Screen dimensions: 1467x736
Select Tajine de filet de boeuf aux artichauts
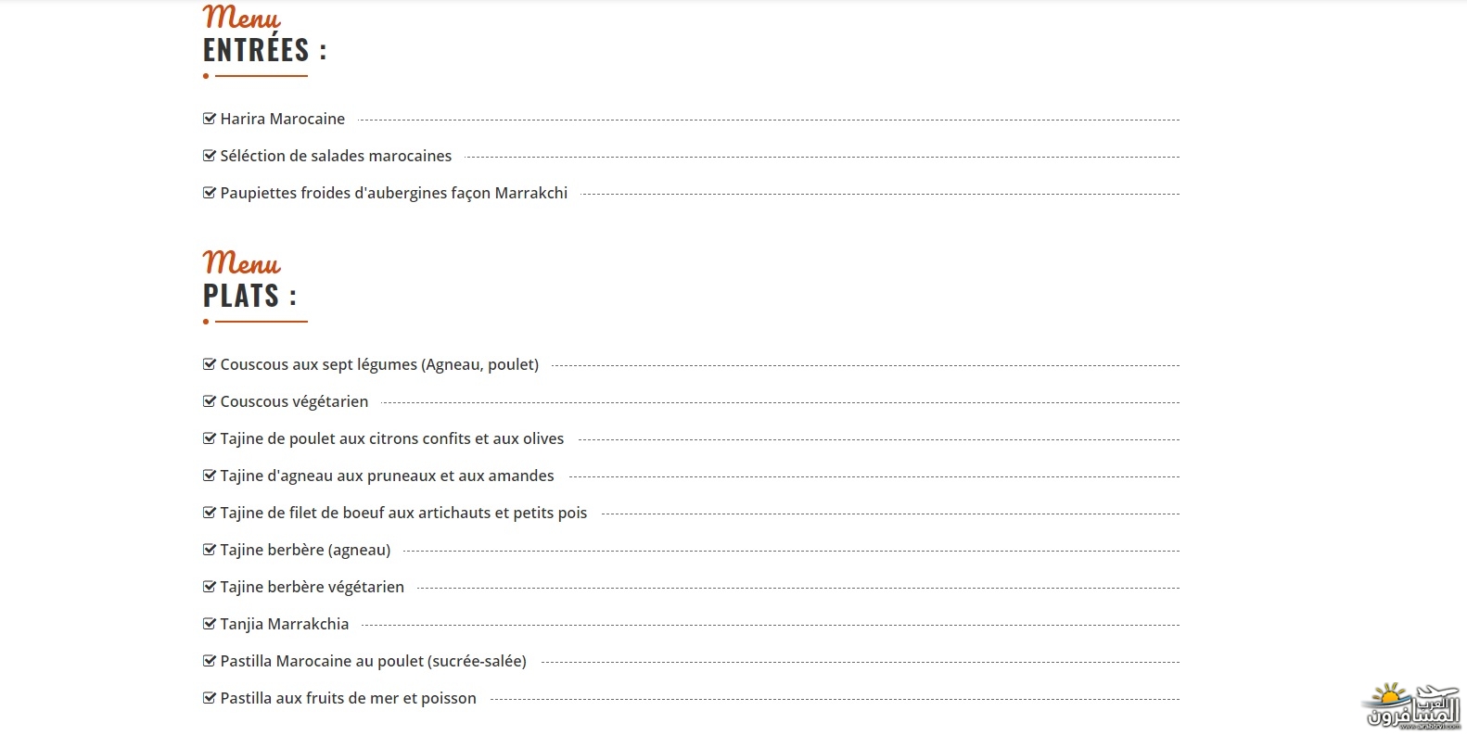pos(403,513)
